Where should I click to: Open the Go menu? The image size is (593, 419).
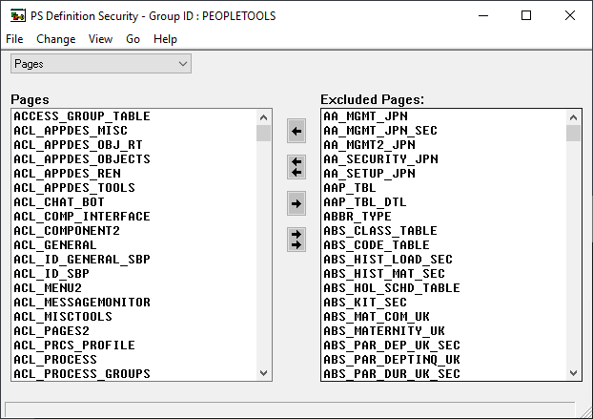point(133,39)
